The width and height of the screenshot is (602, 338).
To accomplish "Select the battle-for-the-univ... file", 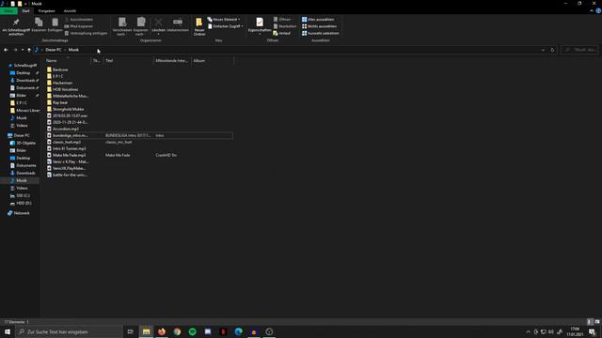I will click(70, 175).
